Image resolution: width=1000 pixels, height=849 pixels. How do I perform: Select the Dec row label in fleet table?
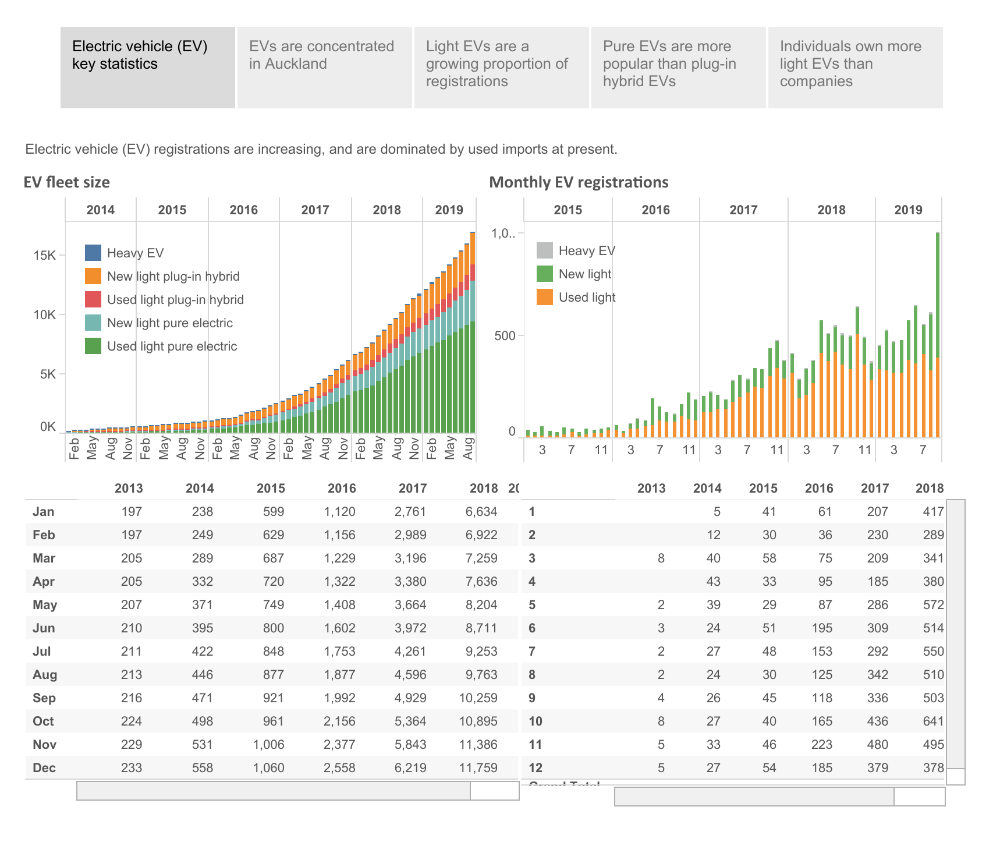[44, 768]
